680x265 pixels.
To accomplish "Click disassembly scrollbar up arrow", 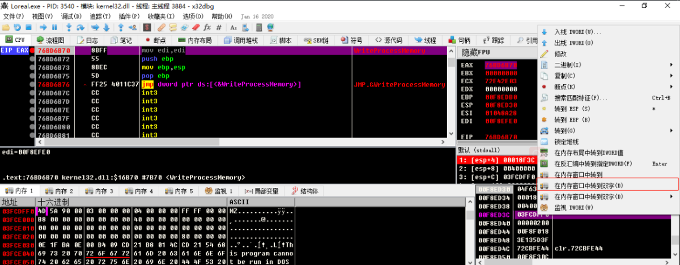I will (451, 51).
